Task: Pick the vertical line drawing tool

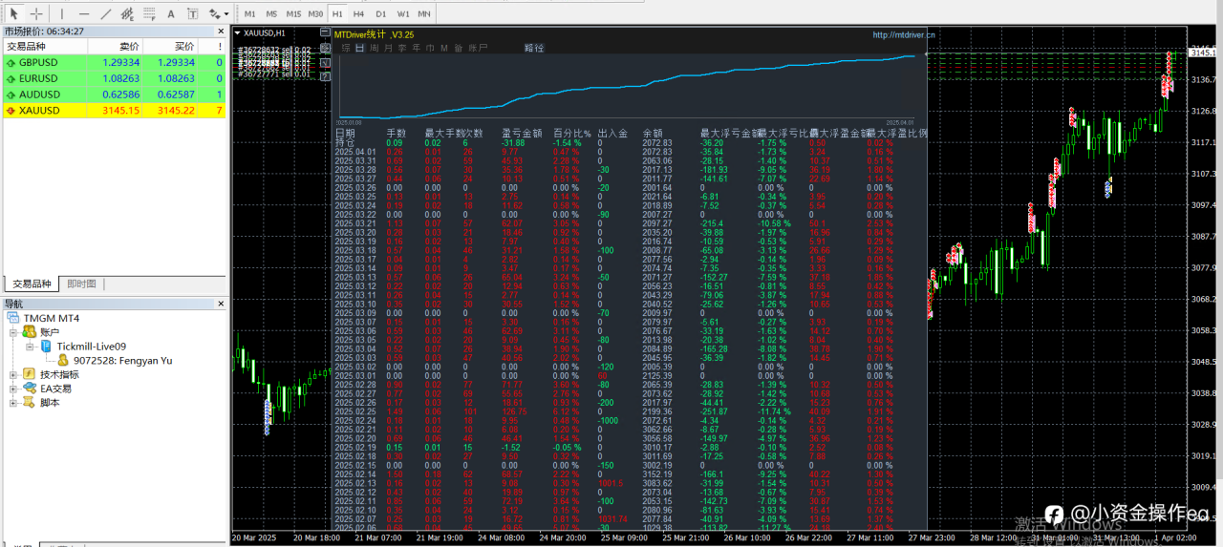Action: (62, 14)
